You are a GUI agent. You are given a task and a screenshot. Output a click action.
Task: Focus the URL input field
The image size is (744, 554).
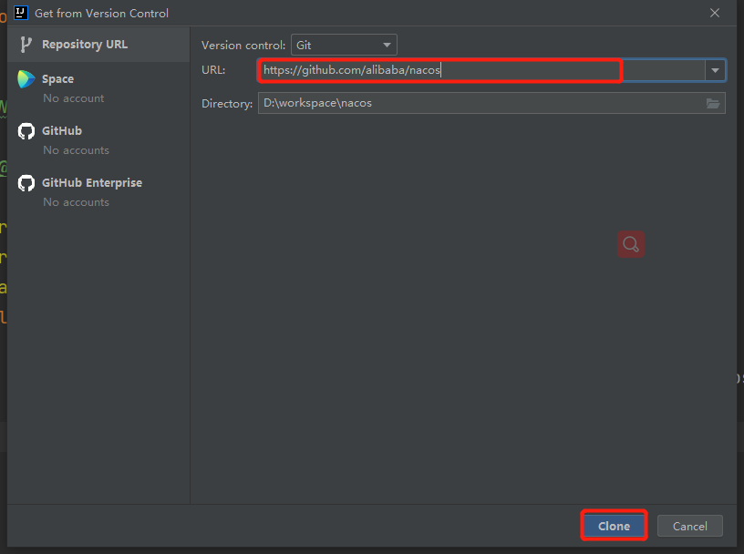[x=481, y=71]
